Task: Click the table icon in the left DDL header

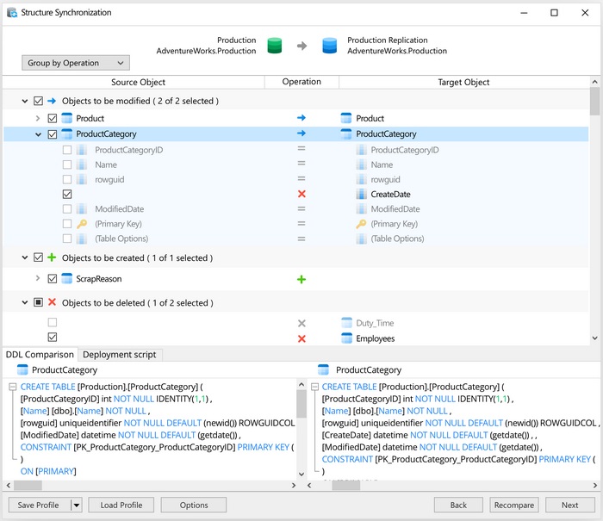Action: (x=22, y=369)
